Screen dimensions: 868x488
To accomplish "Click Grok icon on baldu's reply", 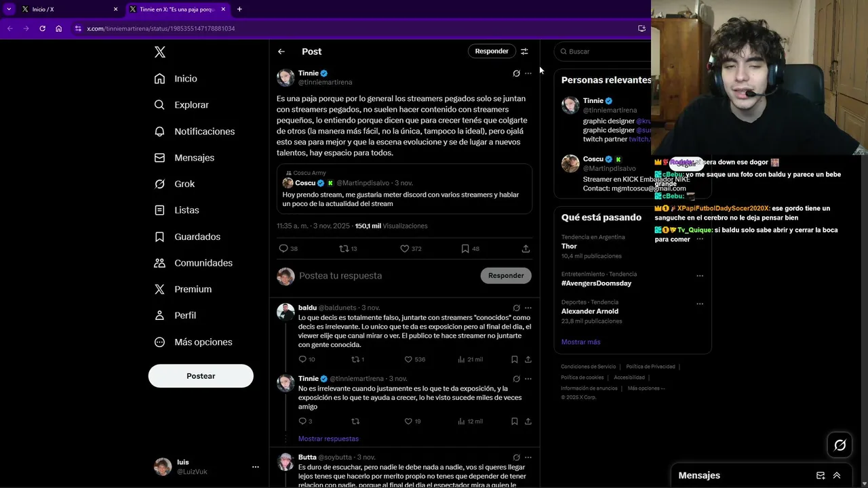I will click(x=516, y=308).
